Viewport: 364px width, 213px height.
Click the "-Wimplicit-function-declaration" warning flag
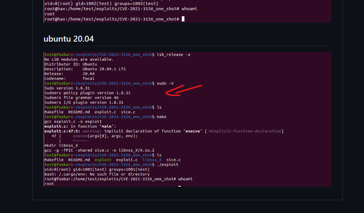[244, 131]
